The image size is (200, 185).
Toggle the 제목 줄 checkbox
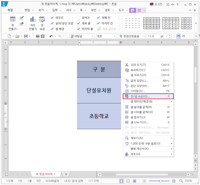(x=78, y=23)
